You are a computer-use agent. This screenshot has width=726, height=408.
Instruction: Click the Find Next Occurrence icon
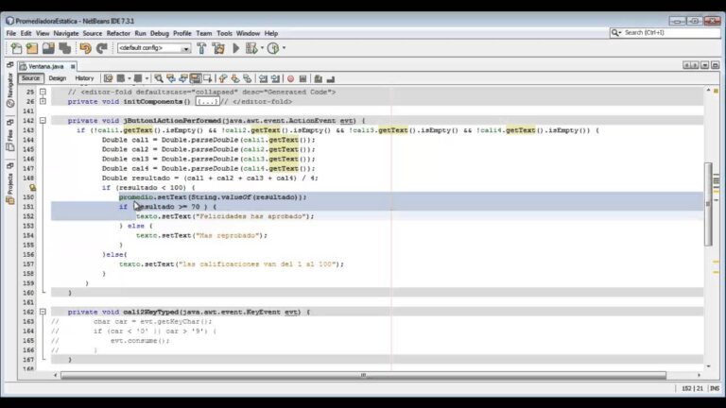coord(183,78)
